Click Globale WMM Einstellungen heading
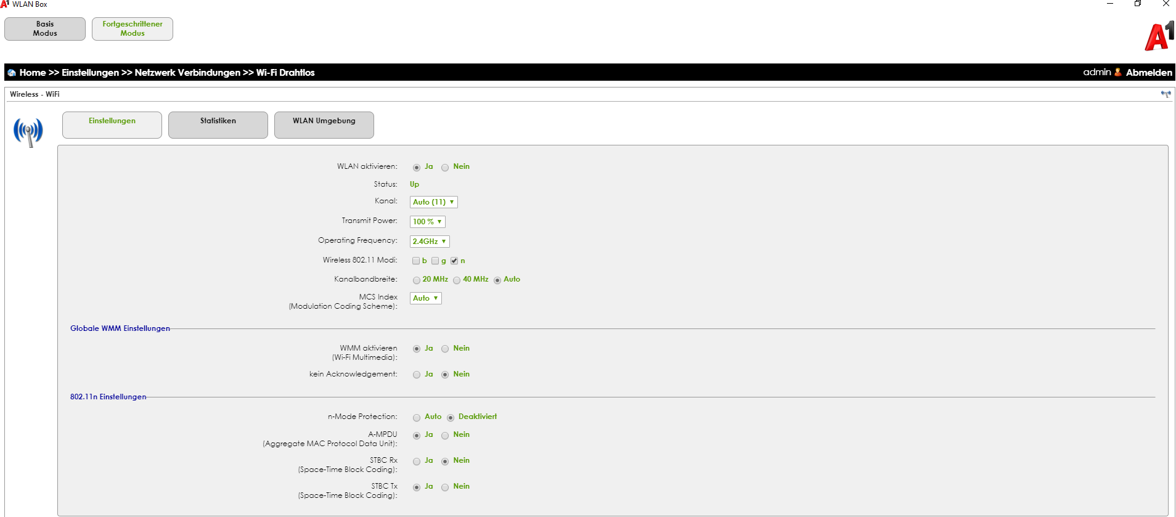The width and height of the screenshot is (1176, 517). coord(120,328)
